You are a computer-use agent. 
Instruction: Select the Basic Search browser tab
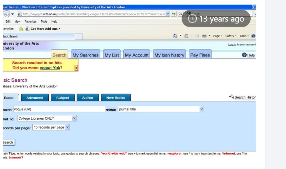[39, 36]
